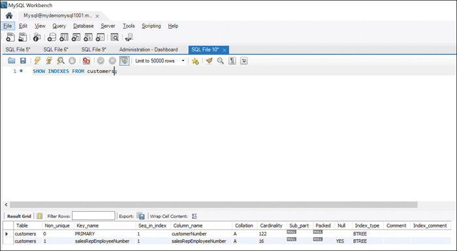Create a new SQL tab icon
The width and height of the screenshot is (457, 251).
[10, 37]
